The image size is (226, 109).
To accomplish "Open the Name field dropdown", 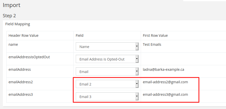I will pos(107,46).
